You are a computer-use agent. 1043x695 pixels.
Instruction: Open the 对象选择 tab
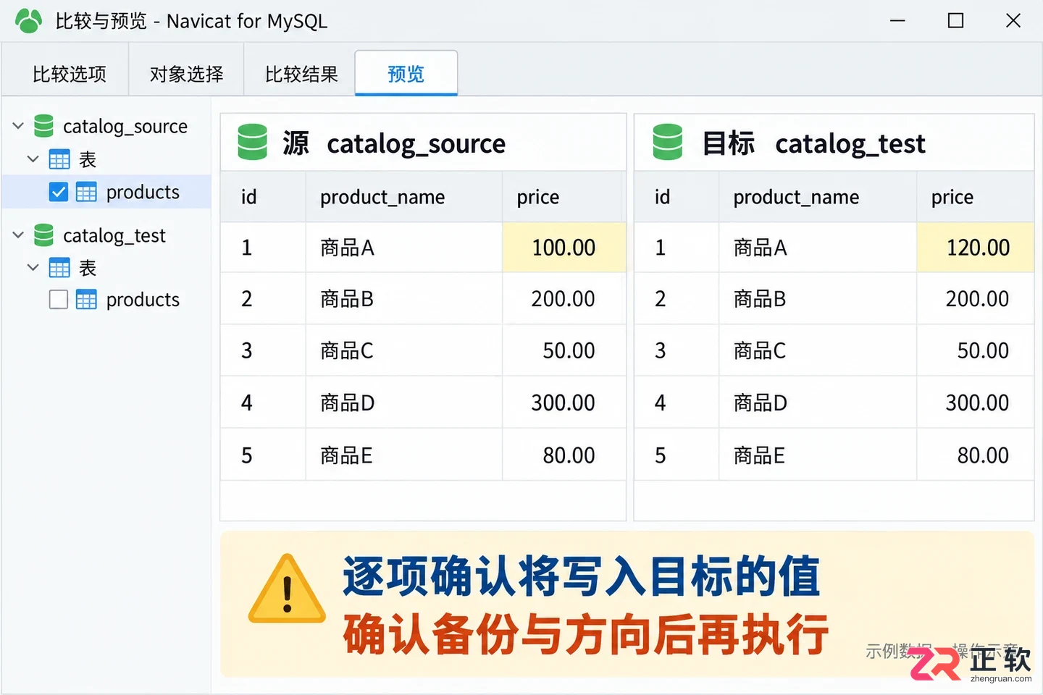click(186, 74)
